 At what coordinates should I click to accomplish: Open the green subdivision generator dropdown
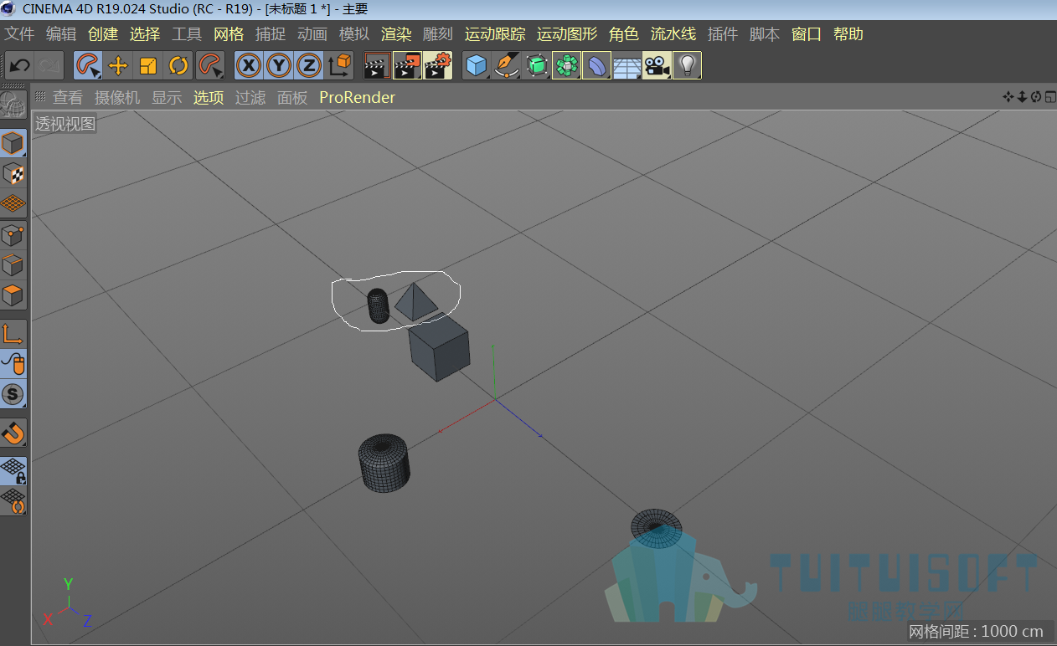pos(537,65)
